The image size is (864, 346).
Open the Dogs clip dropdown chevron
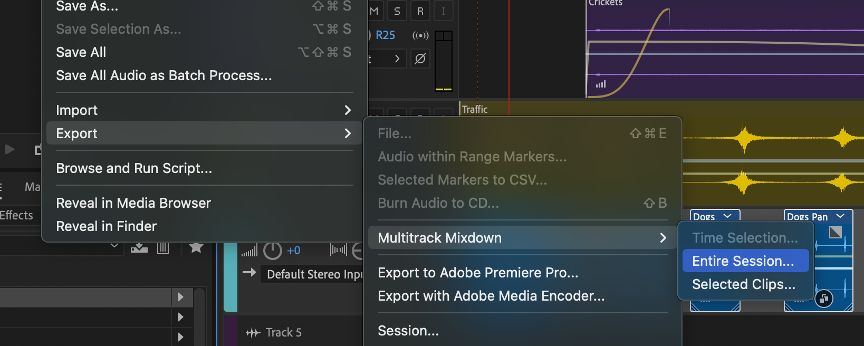(x=727, y=216)
